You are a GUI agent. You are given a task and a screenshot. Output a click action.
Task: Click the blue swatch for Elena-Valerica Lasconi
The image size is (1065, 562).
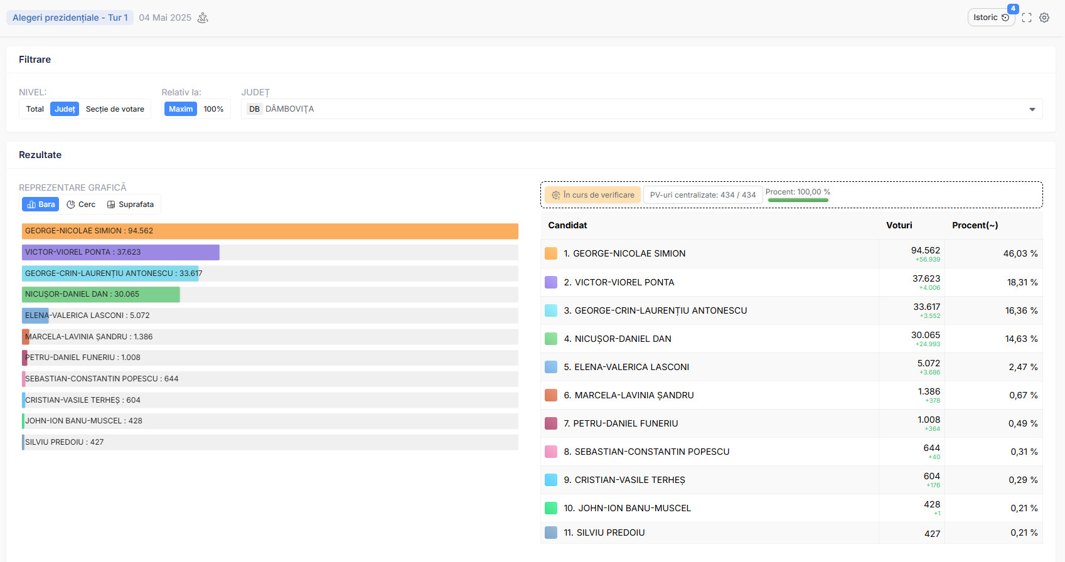[x=551, y=367]
